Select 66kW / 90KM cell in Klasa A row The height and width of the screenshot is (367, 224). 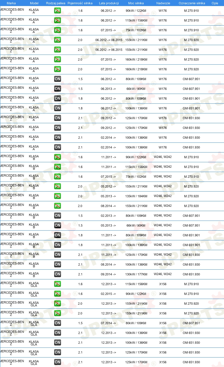coord(136,89)
